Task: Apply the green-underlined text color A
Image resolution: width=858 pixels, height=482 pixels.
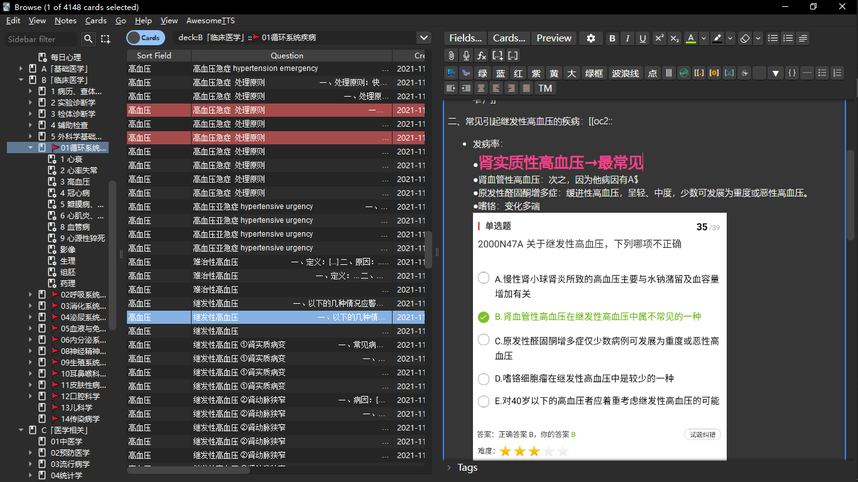Action: coord(691,38)
